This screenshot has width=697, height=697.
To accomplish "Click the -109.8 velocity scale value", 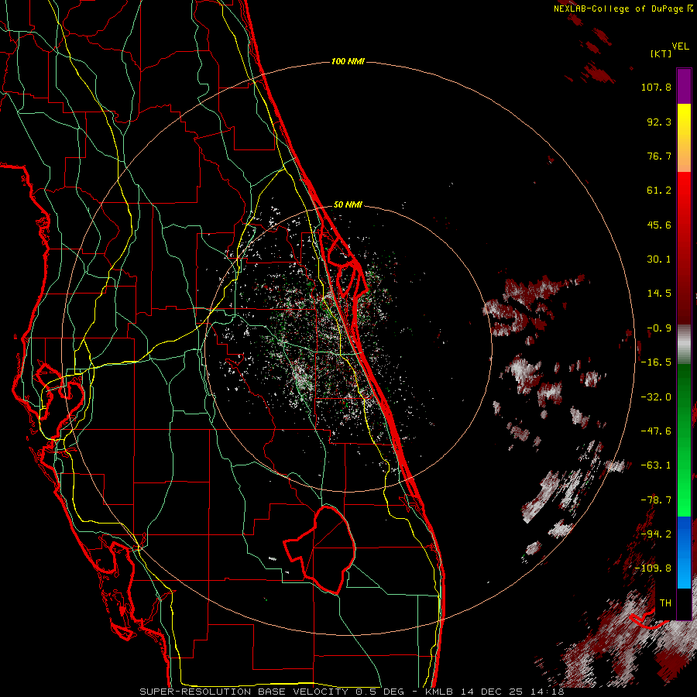I will point(654,568).
